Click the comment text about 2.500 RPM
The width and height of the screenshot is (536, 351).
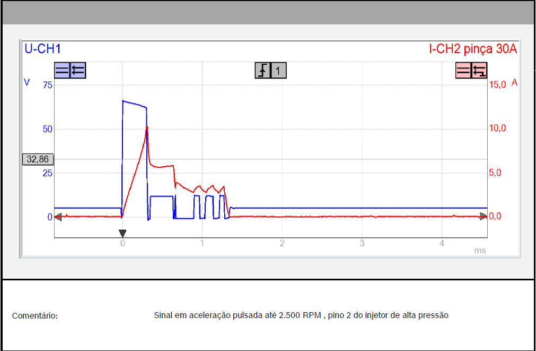click(x=301, y=315)
